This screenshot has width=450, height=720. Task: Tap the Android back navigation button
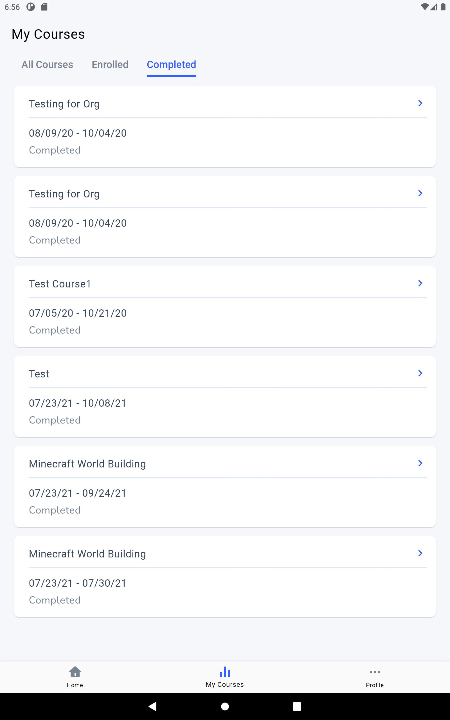(x=153, y=706)
